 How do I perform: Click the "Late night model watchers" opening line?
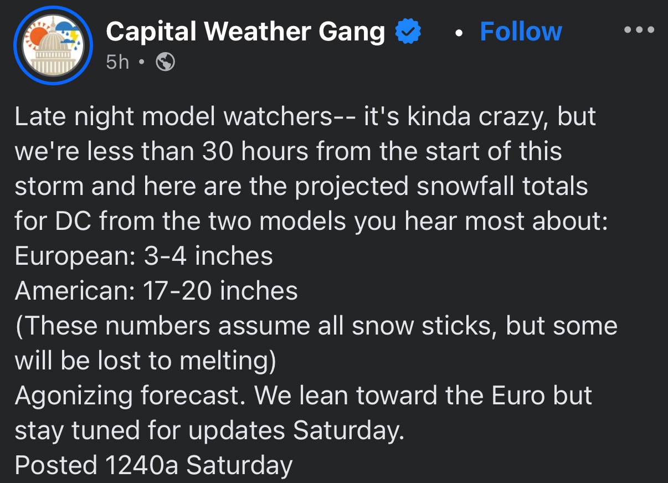[x=305, y=117]
